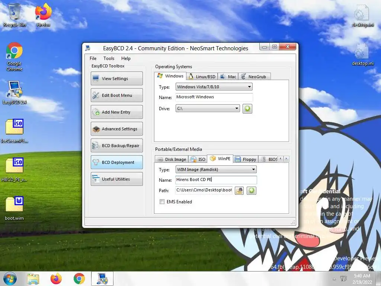Launch Chrome from the taskbar
The height and width of the screenshot is (286, 381).
coord(79,279)
